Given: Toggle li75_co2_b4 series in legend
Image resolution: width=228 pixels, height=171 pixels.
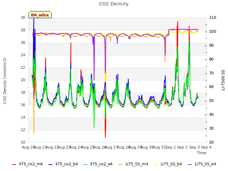Looking at the screenshot, I should [63, 164].
